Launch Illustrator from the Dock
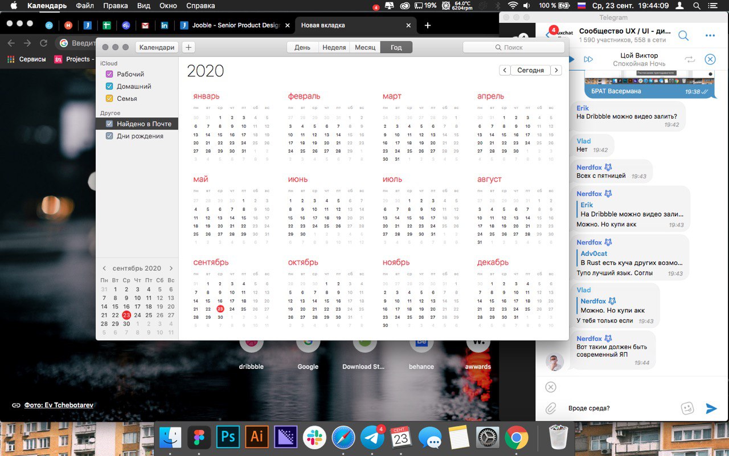The image size is (729, 456). coord(257,437)
